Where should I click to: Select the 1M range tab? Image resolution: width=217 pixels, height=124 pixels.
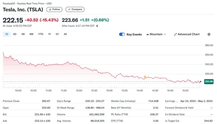23,34
